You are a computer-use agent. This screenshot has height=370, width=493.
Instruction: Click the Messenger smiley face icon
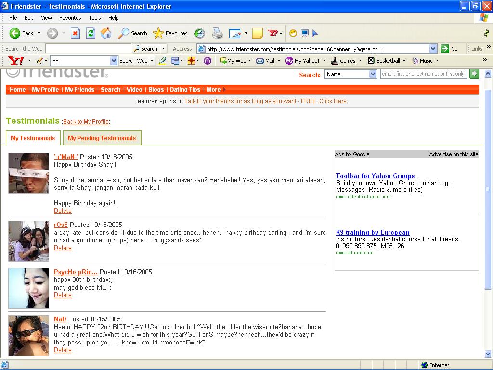[x=293, y=33]
